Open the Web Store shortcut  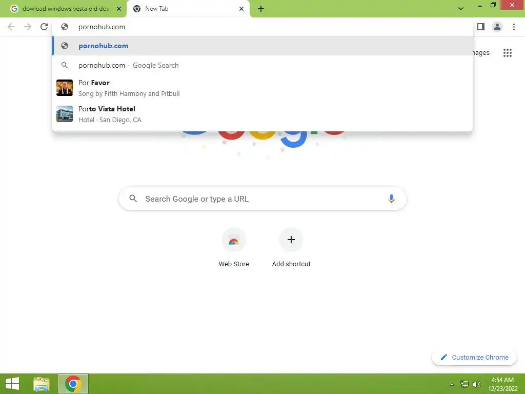pyautogui.click(x=234, y=248)
